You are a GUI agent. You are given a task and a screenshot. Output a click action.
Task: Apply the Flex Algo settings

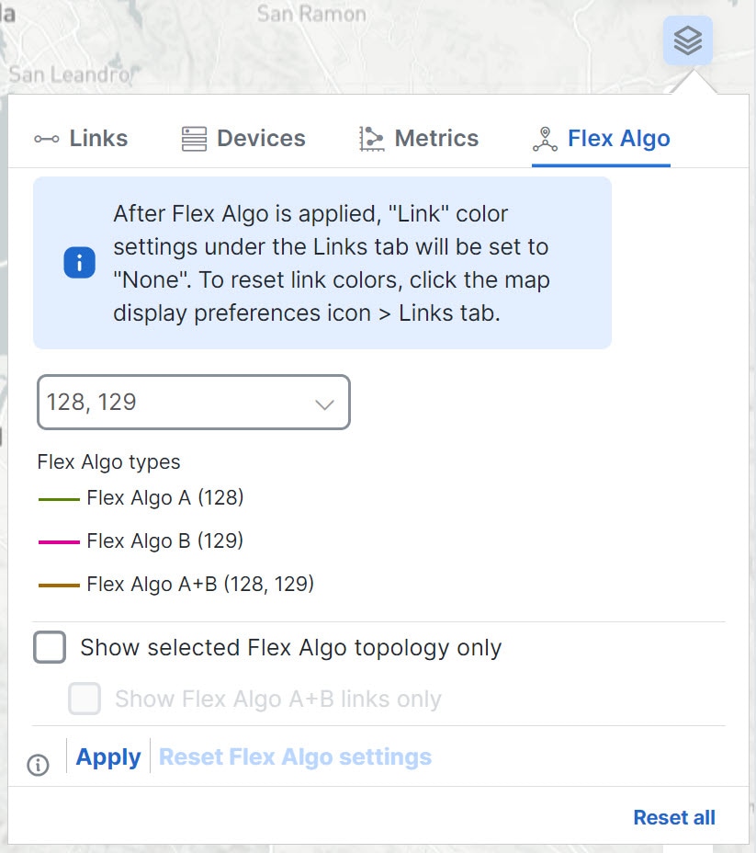107,756
